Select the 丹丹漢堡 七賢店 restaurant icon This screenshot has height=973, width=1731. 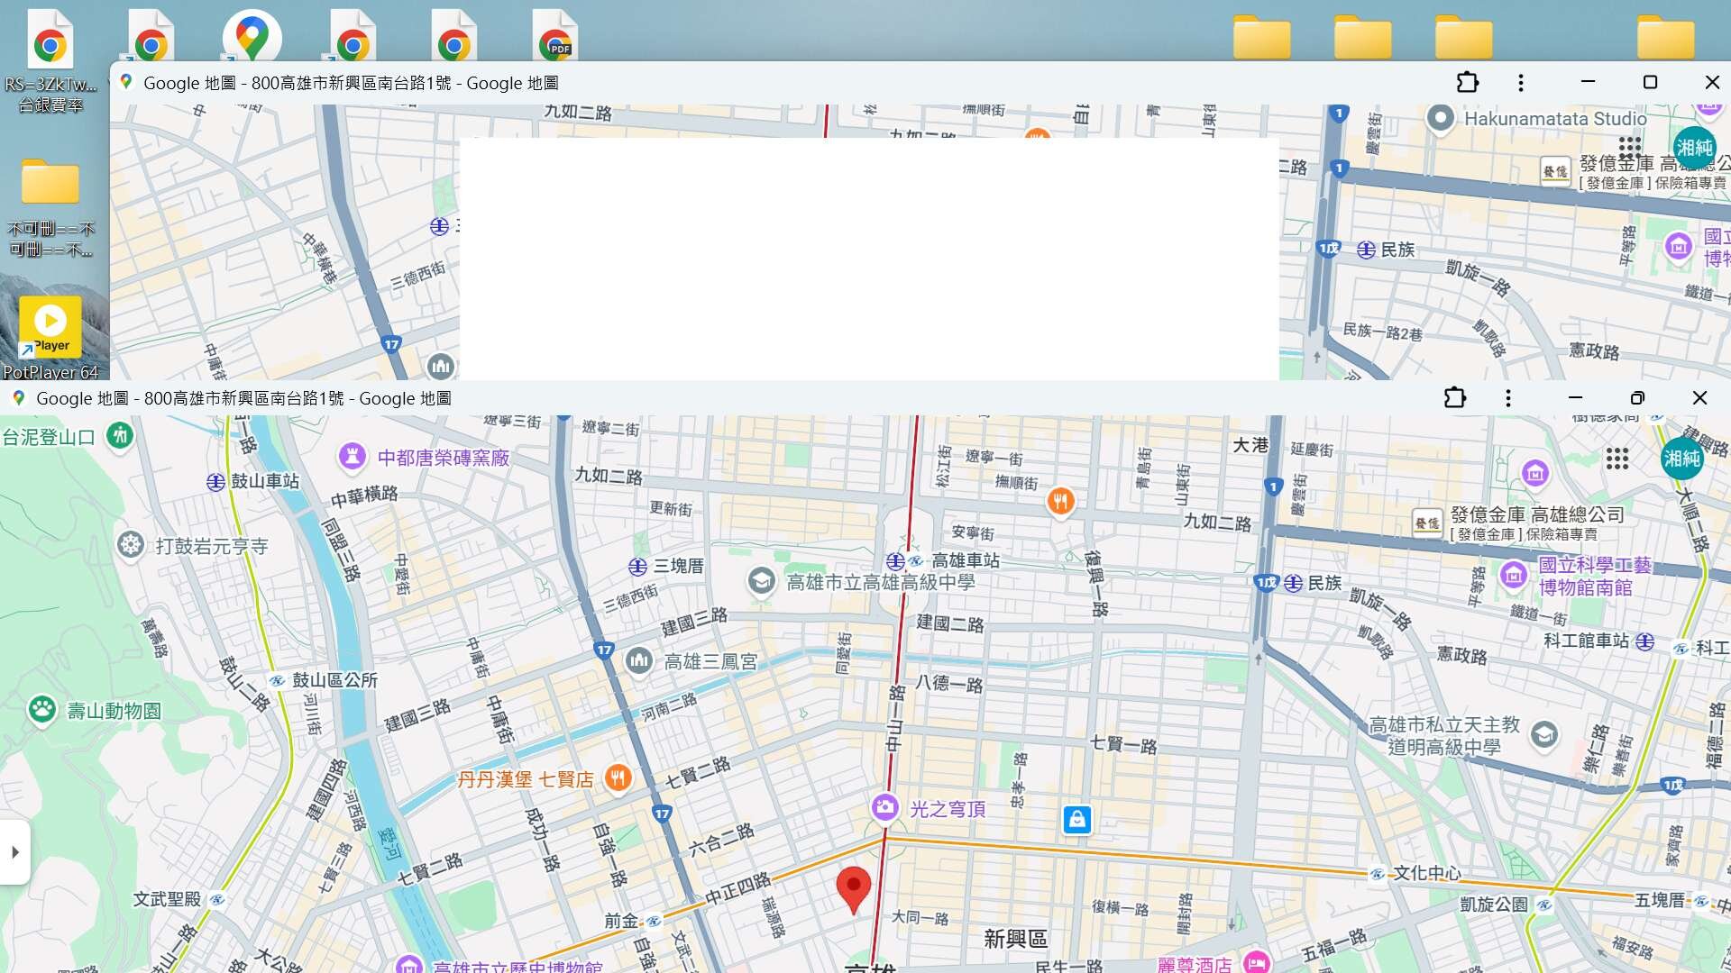tap(618, 777)
